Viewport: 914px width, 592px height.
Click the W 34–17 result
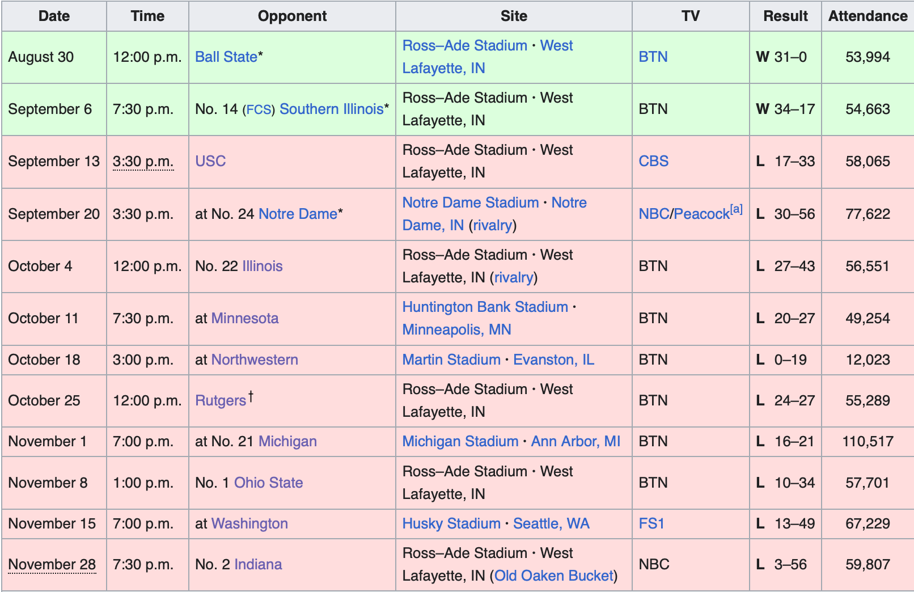pyautogui.click(x=786, y=109)
